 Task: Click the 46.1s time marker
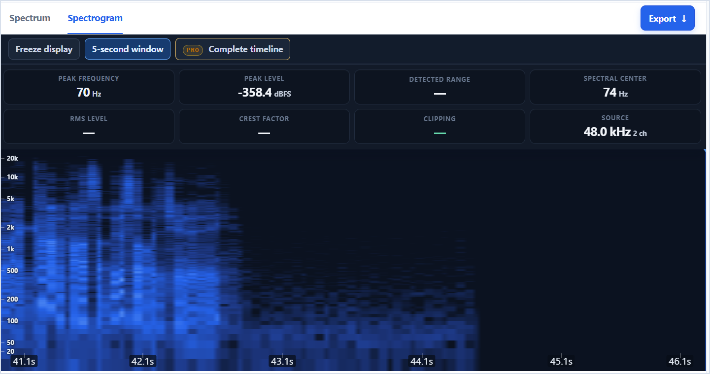tap(679, 361)
